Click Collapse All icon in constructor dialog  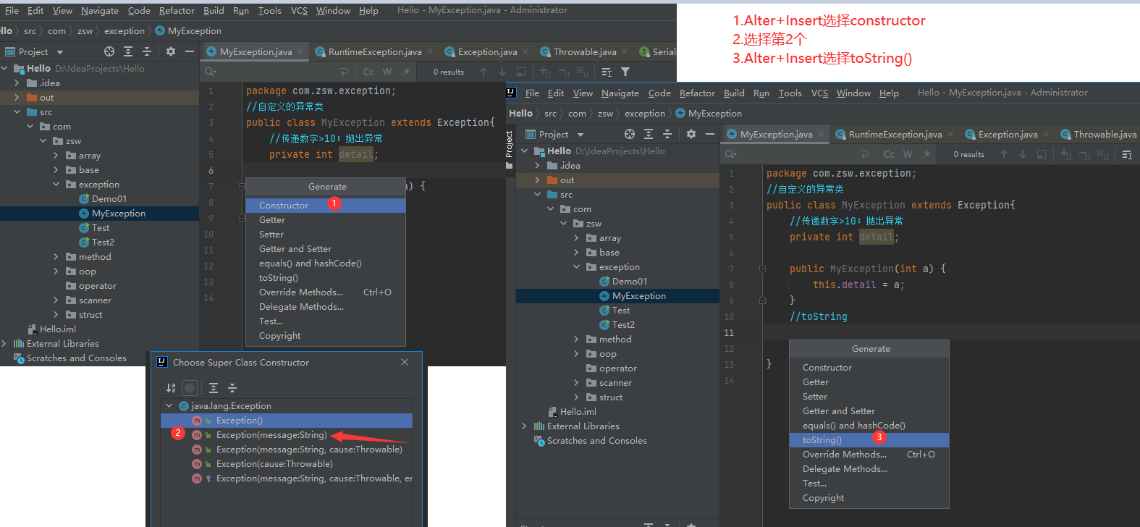coord(232,388)
